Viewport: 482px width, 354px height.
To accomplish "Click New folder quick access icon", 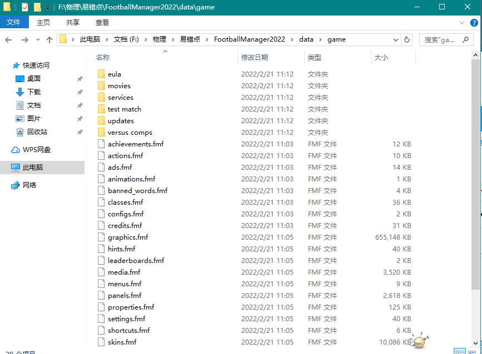I will pyautogui.click(x=37, y=7).
